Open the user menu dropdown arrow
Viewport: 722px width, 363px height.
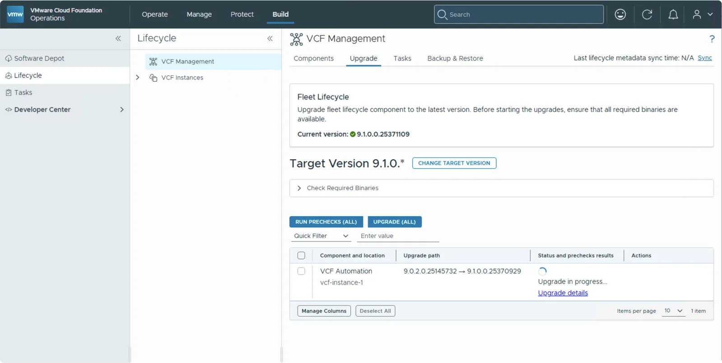[x=710, y=14]
